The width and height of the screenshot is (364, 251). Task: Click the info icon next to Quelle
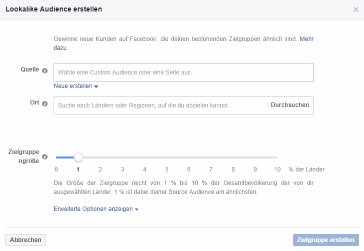coord(45,70)
